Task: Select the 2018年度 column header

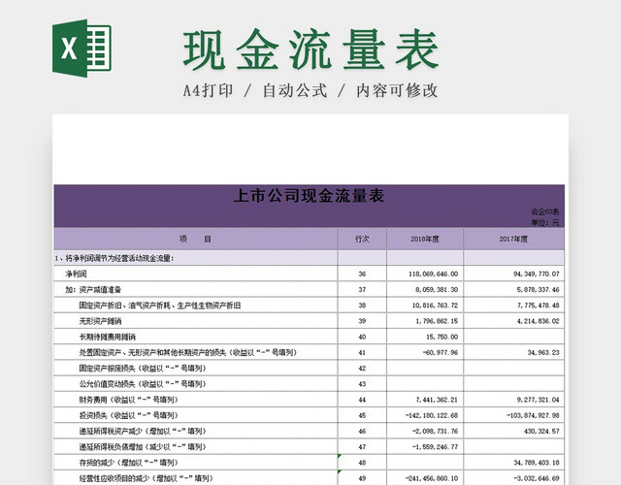Action: 425,239
